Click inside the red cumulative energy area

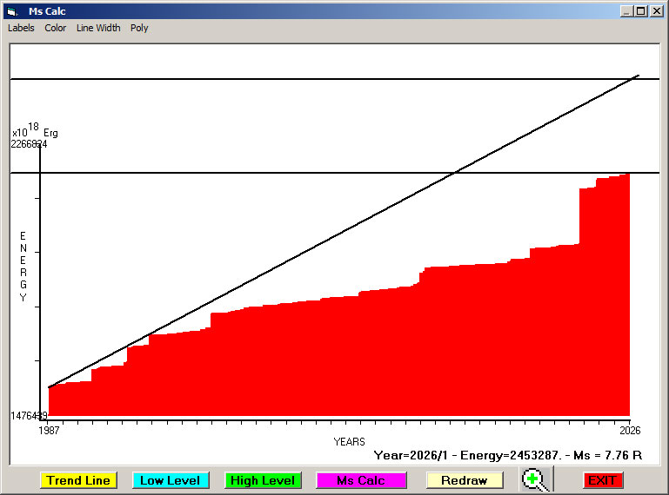tap(348, 365)
